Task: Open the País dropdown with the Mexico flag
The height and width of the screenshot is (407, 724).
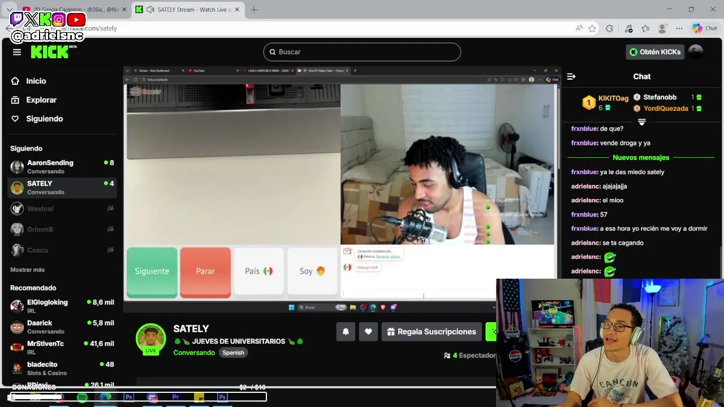Action: coord(258,271)
